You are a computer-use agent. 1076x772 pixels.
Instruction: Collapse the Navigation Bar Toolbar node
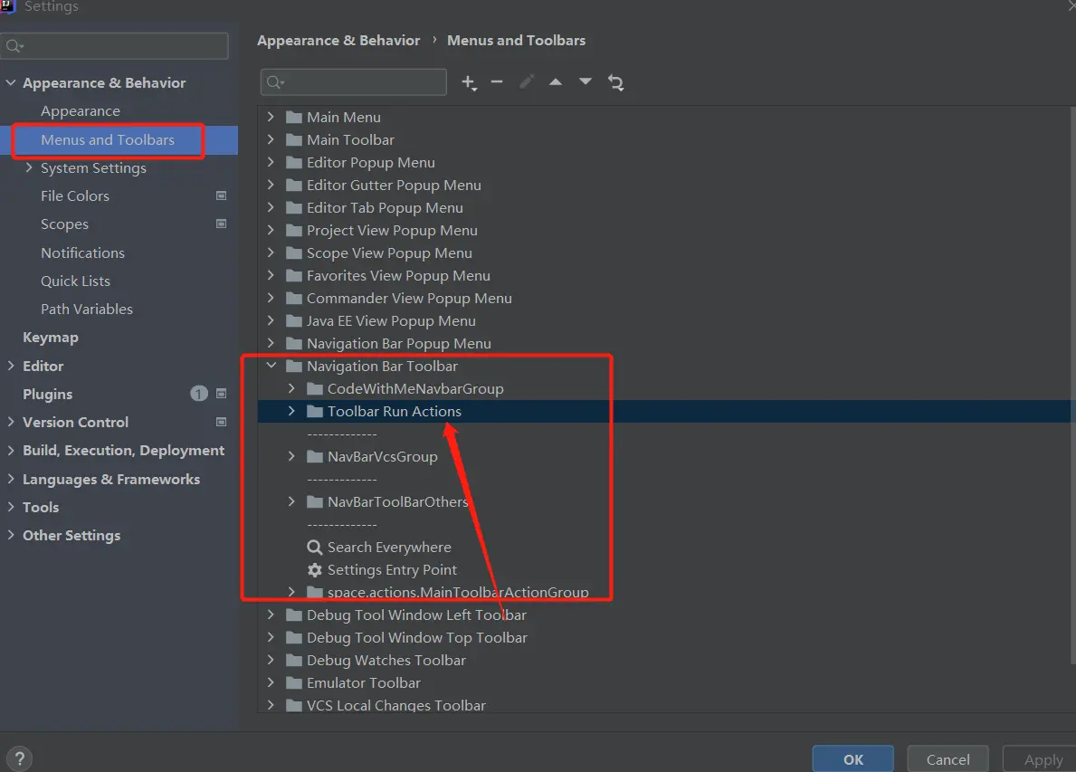(x=271, y=366)
